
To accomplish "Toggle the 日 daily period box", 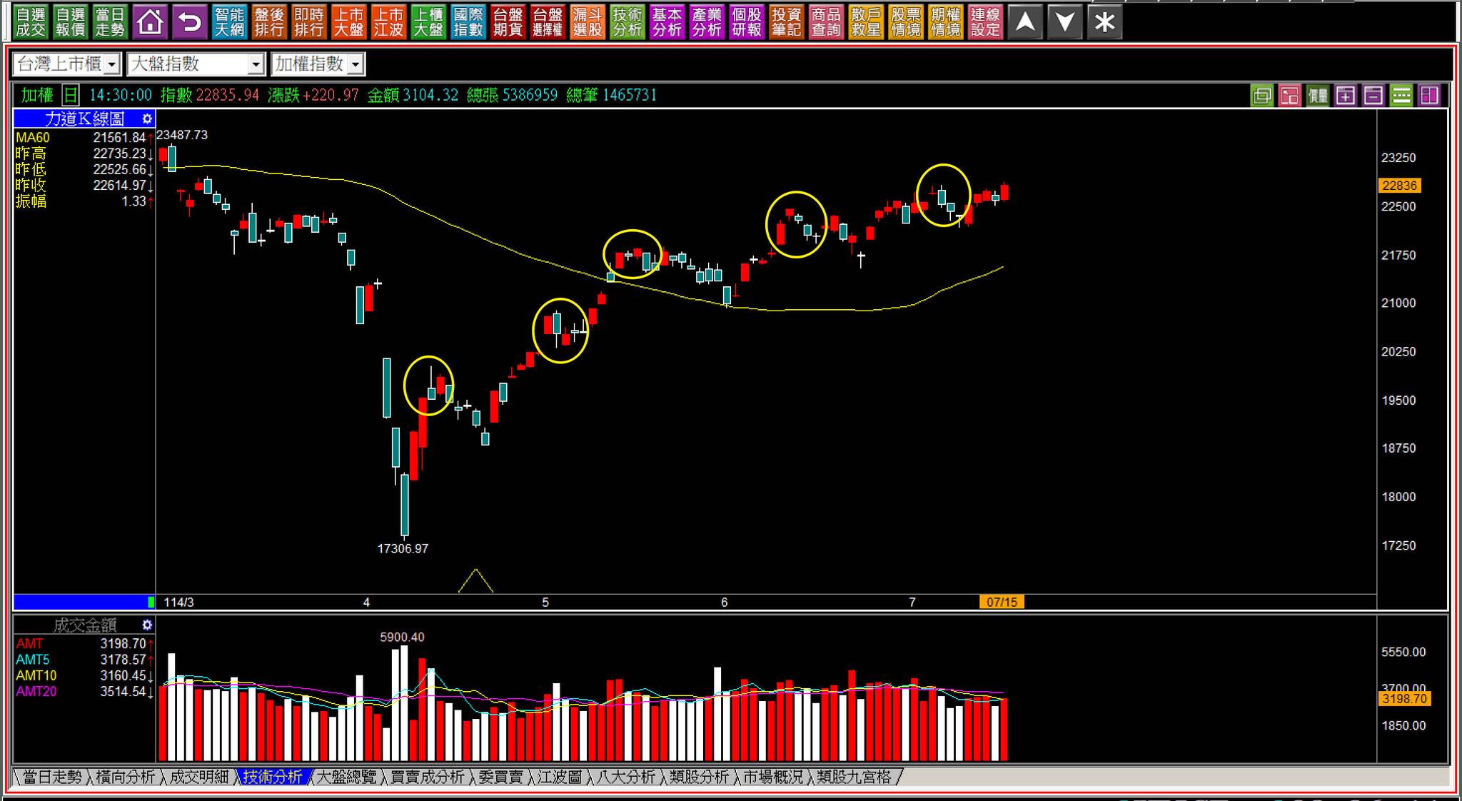I will point(70,95).
